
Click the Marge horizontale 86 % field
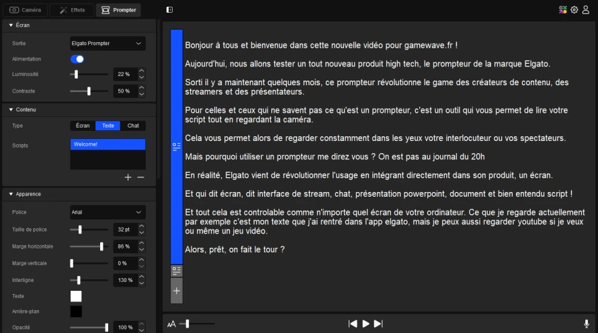[x=125, y=246]
